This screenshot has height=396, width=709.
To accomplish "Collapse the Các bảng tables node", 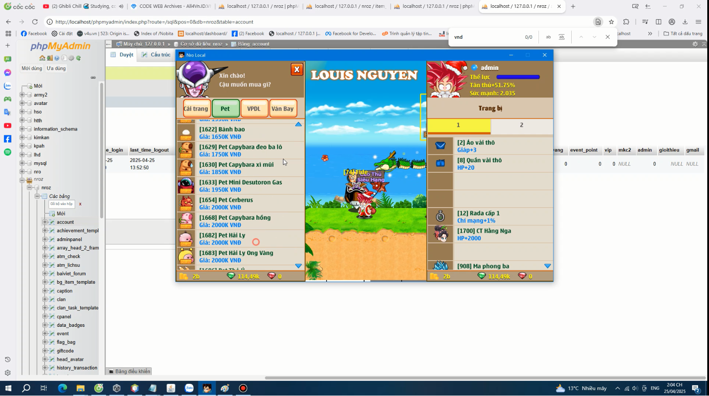I will click(37, 196).
